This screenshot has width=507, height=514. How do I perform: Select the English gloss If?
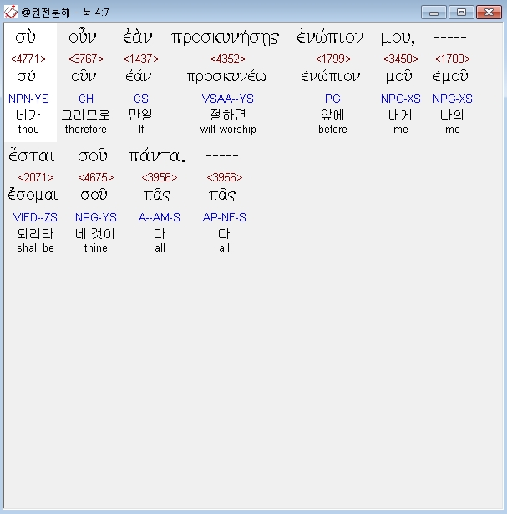coord(141,130)
